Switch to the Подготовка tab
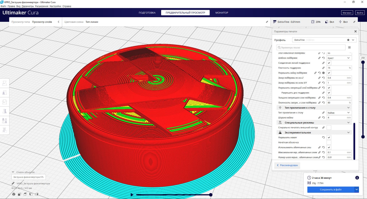 tap(147, 13)
